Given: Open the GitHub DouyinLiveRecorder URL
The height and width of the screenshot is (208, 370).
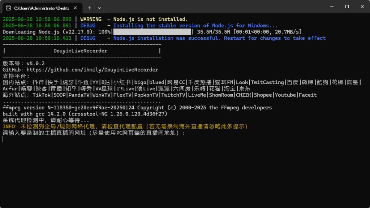Looking at the screenshot, I should pos(92,70).
